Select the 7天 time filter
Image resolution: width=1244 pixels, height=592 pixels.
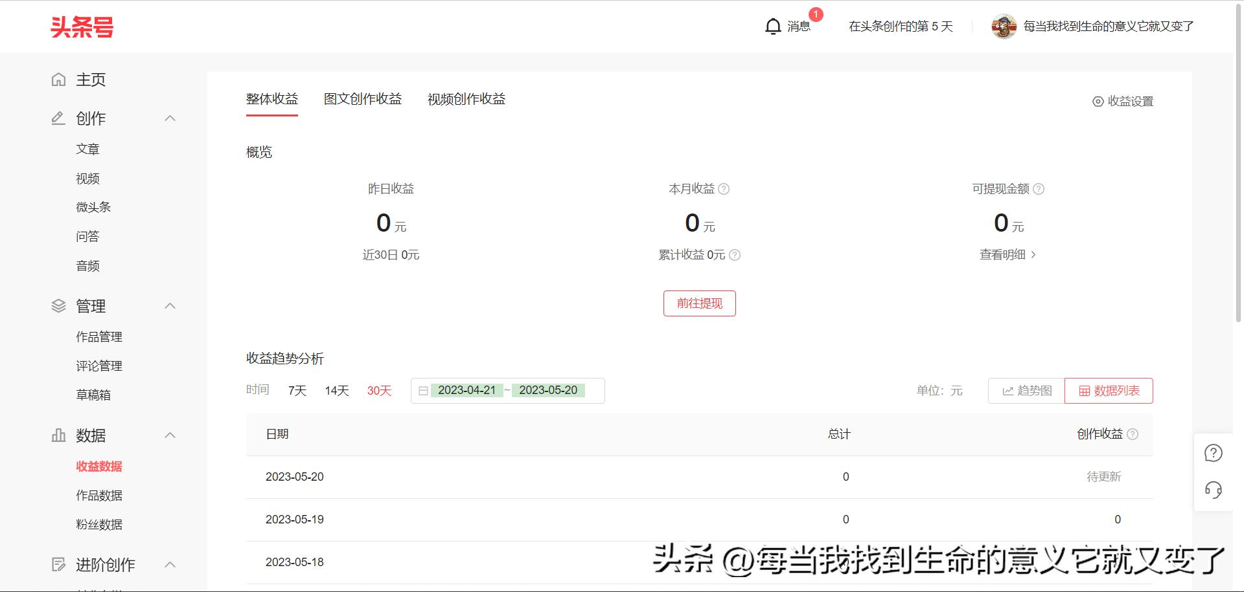click(x=296, y=390)
